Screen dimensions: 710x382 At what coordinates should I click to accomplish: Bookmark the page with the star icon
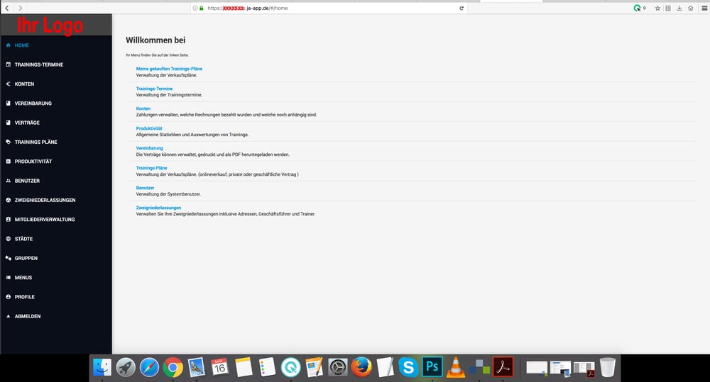[x=657, y=8]
